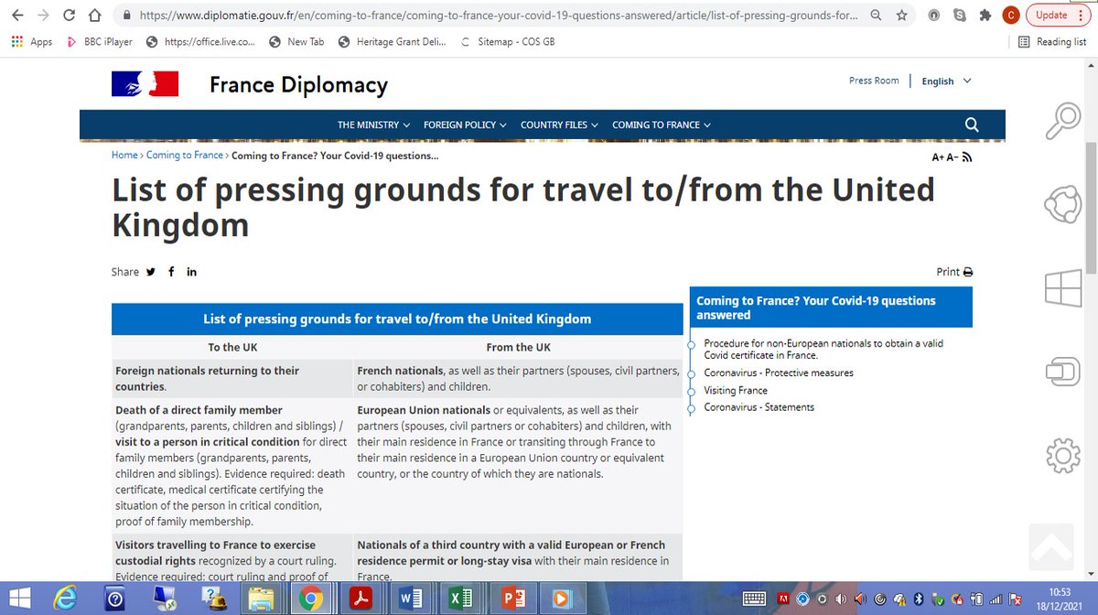Open Adobe Acrobat Reader from taskbar
This screenshot has height=615, width=1098.
360,599
